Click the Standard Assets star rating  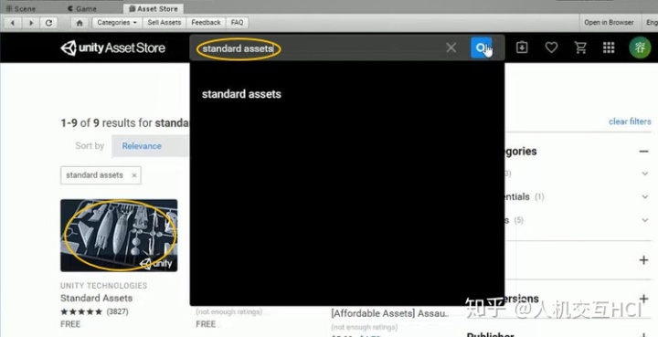pos(81,311)
